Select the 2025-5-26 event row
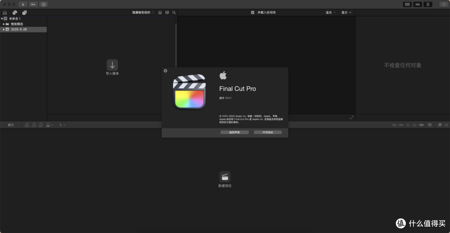Image resolution: width=450 pixels, height=233 pixels. point(23,30)
